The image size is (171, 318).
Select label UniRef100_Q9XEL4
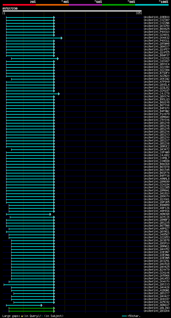157,85
